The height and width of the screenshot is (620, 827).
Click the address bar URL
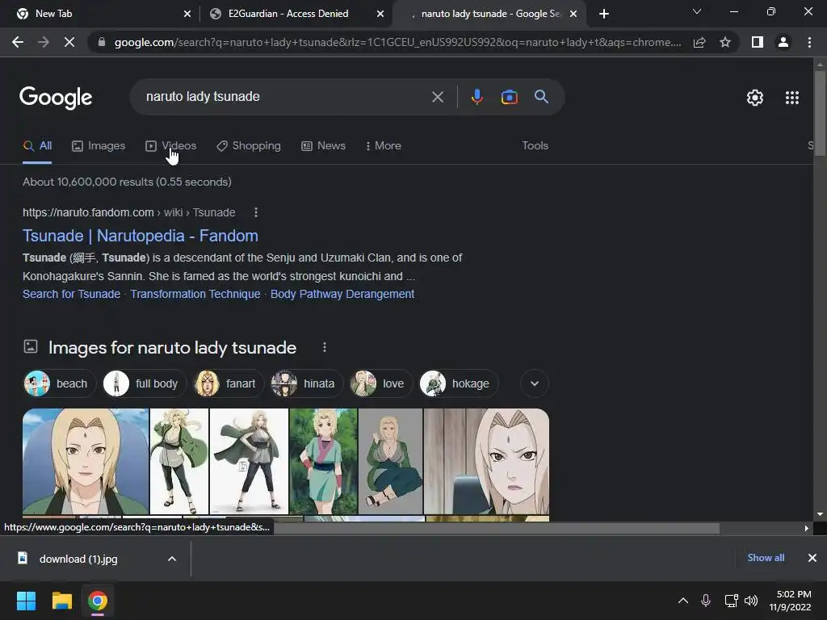coord(397,42)
